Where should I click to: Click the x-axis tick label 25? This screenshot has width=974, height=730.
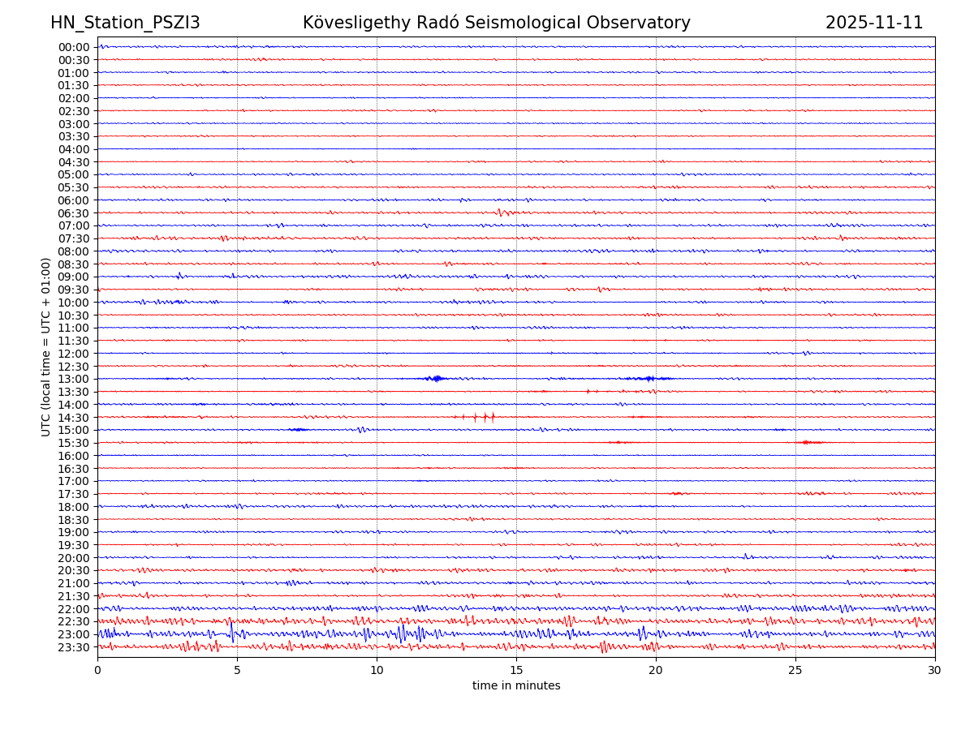[x=795, y=670]
